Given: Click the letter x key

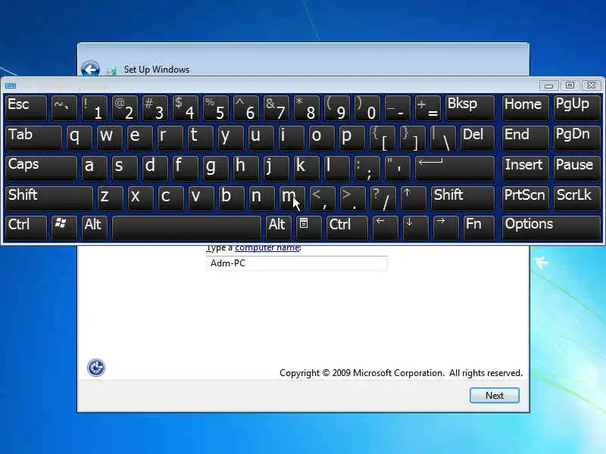Looking at the screenshot, I should coord(140,198).
